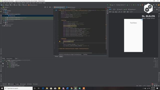Open the guidelines dropdown icon

tap(131, 12)
